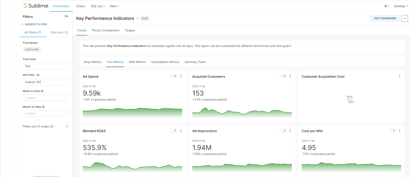Click the Acquired Customers sparkline chart
Screen dimensions: 410x177
click(242, 113)
